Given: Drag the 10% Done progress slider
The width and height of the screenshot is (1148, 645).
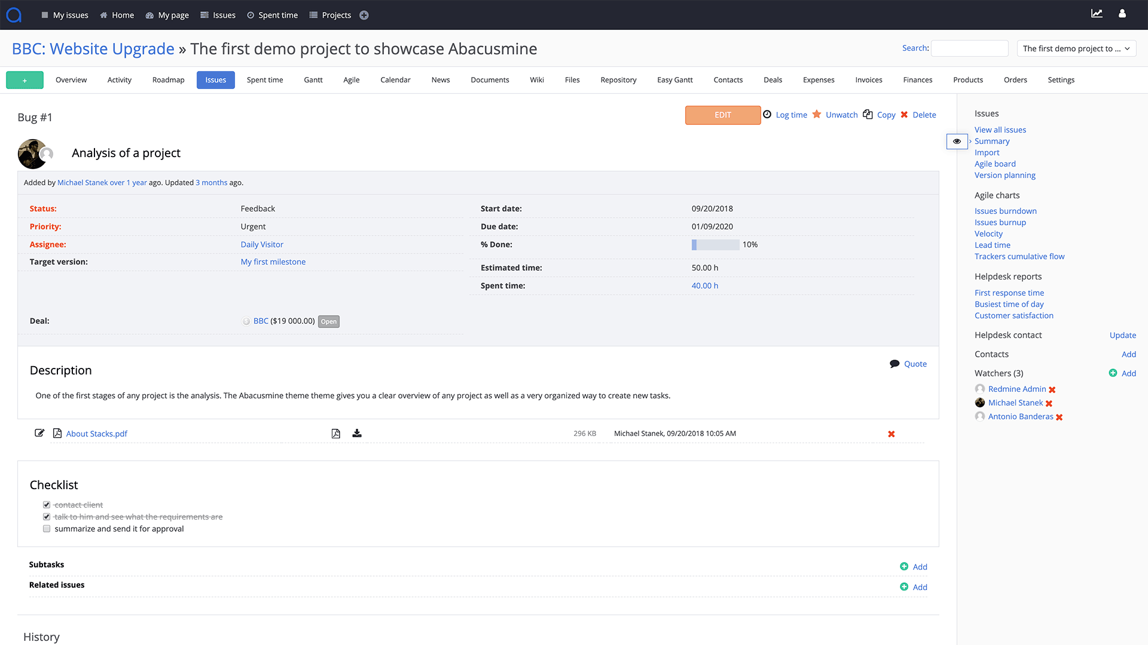Looking at the screenshot, I should click(x=695, y=244).
